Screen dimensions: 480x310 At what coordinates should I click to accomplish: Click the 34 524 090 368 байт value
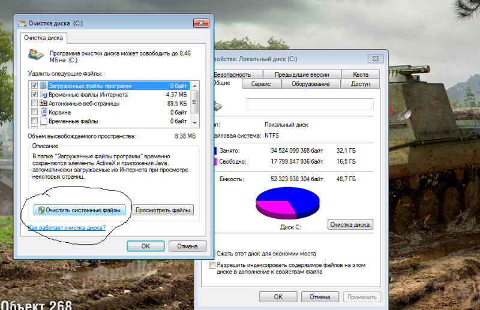pos(296,151)
